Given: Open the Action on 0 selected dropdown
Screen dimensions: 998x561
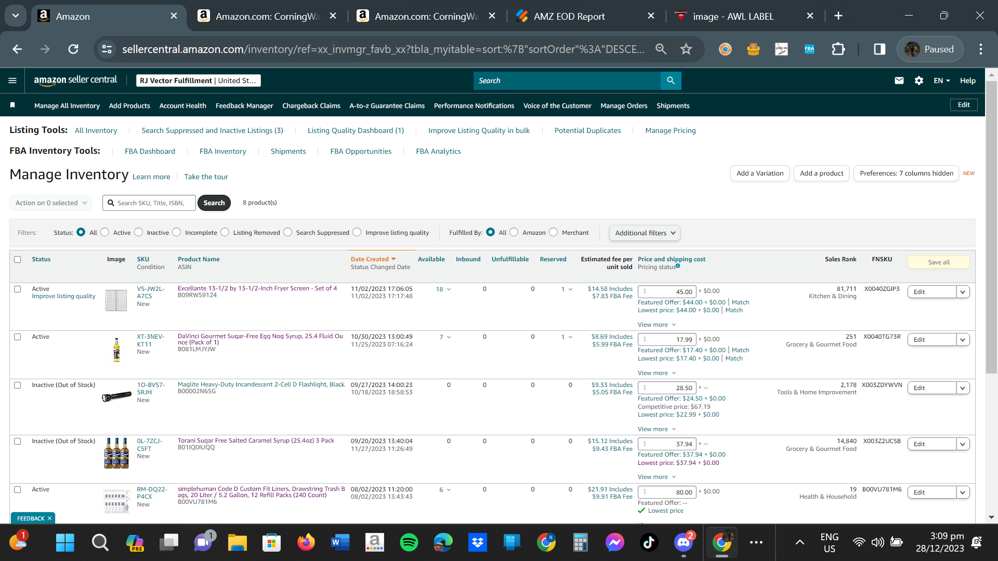Looking at the screenshot, I should point(51,203).
